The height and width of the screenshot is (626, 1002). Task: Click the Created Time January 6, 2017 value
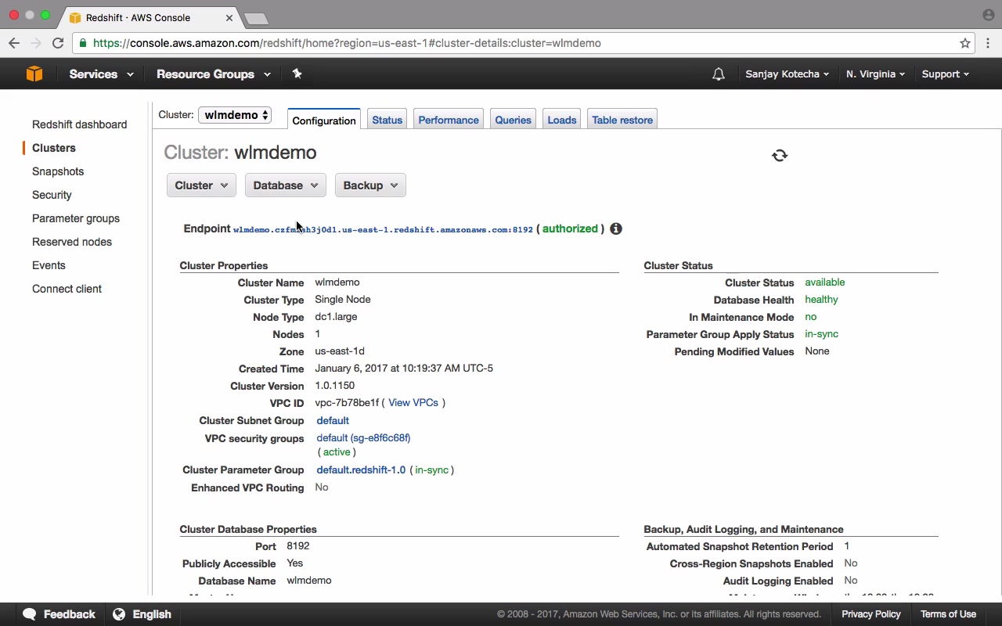(404, 369)
